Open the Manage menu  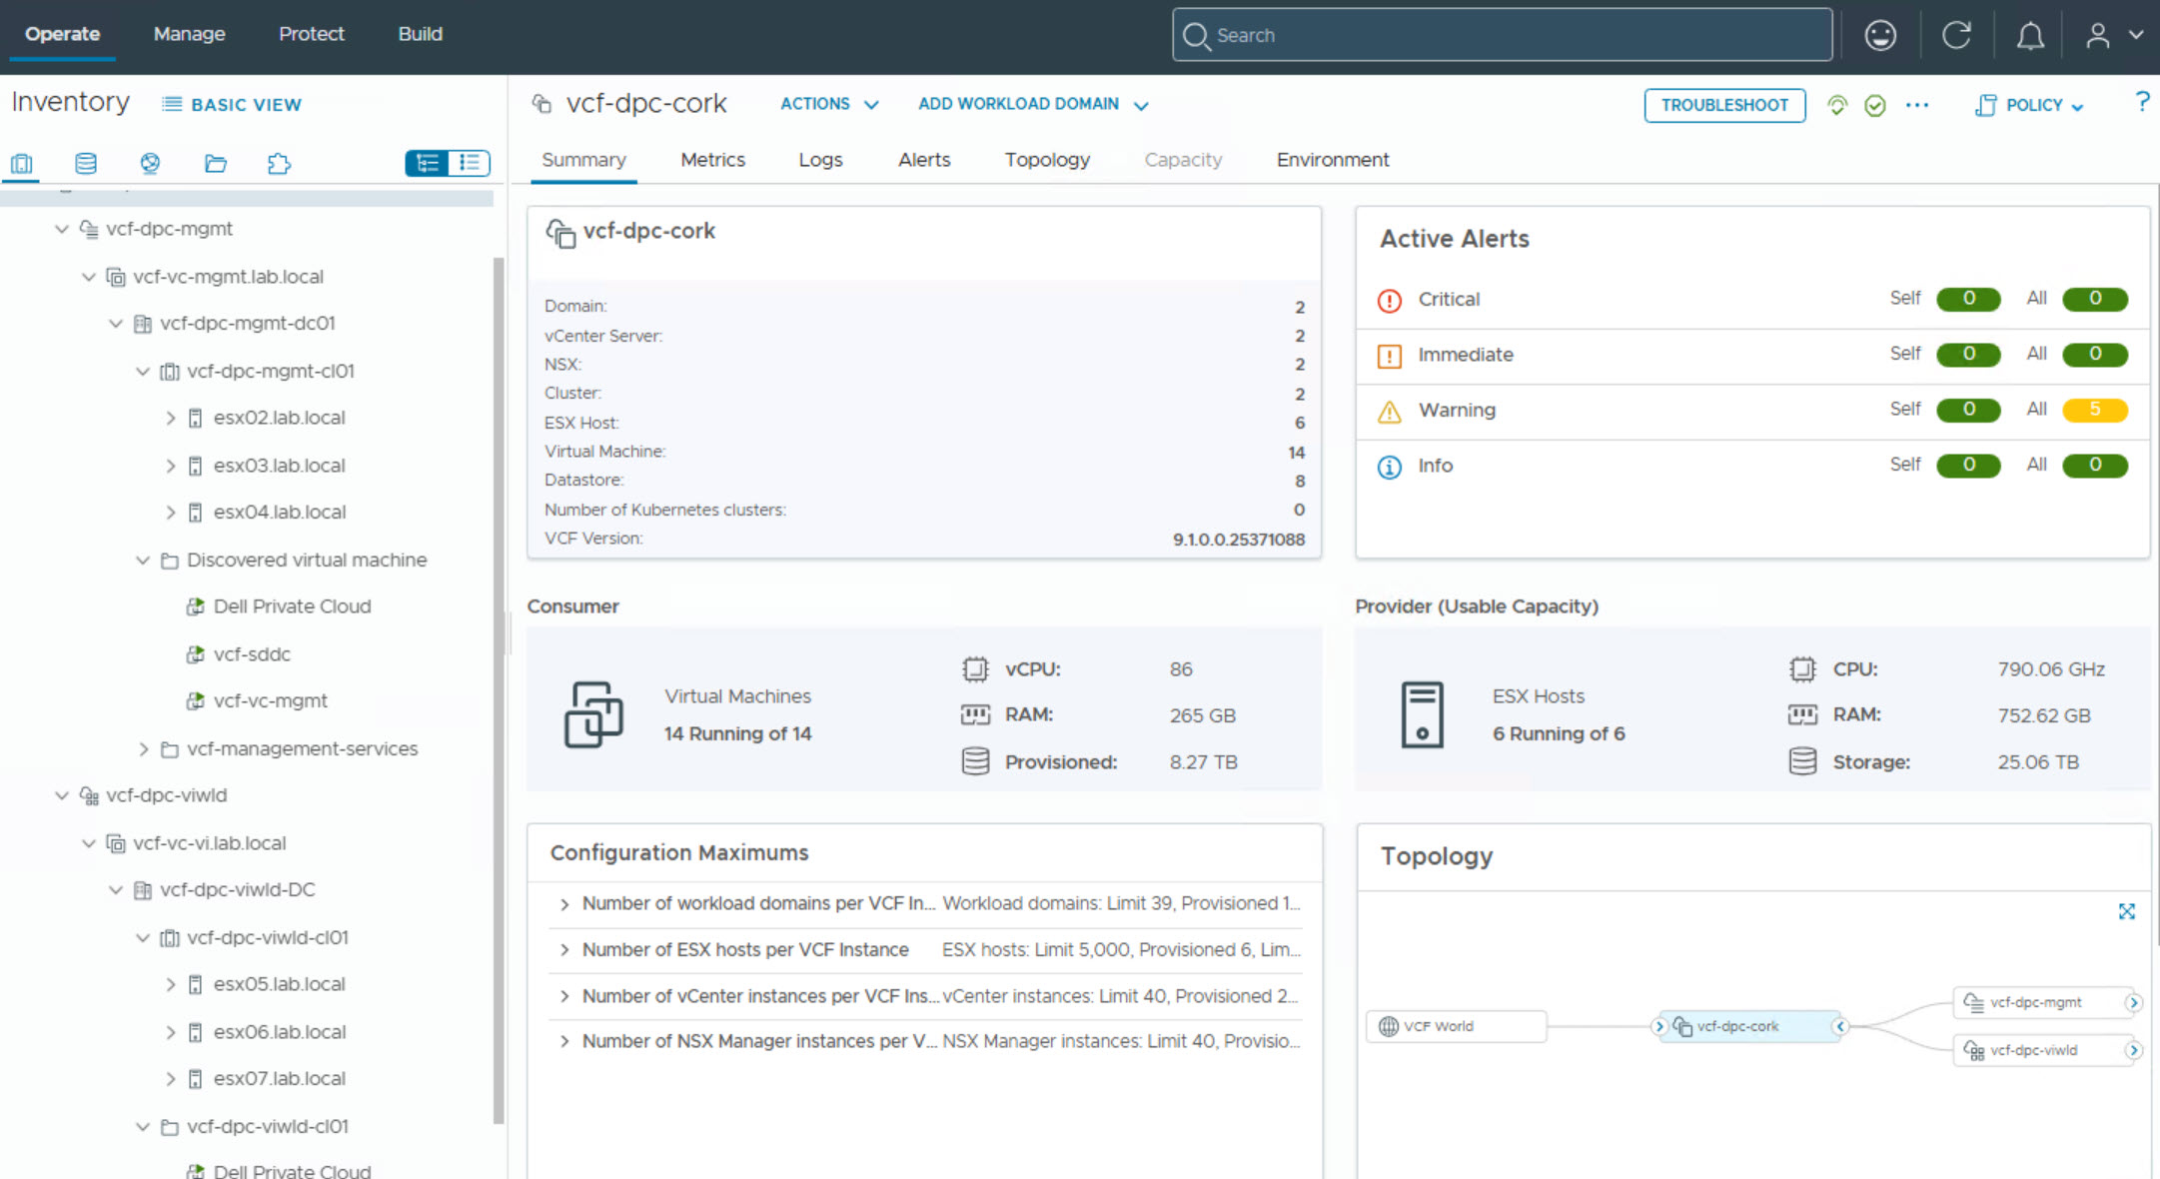[x=189, y=34]
